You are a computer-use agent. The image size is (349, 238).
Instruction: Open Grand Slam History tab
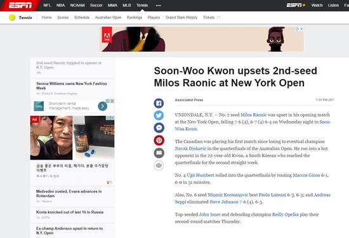click(x=181, y=17)
